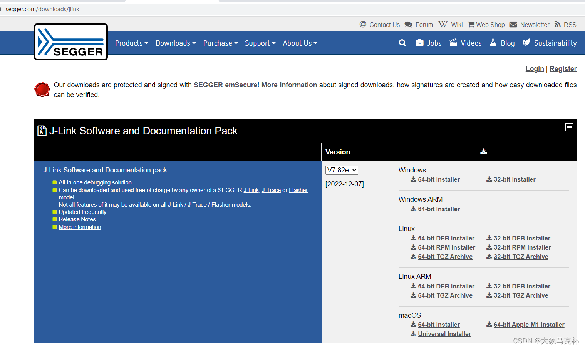Open the Support menu

[x=260, y=43]
